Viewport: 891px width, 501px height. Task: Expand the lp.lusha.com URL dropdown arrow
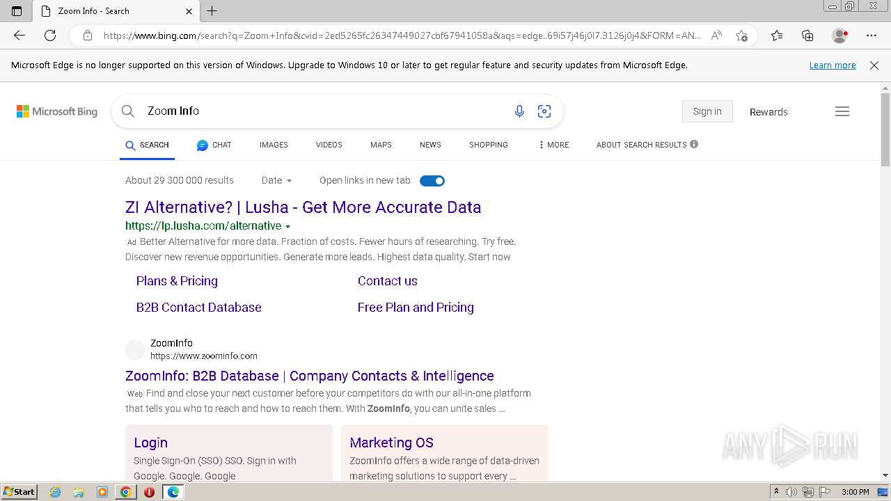pos(287,227)
